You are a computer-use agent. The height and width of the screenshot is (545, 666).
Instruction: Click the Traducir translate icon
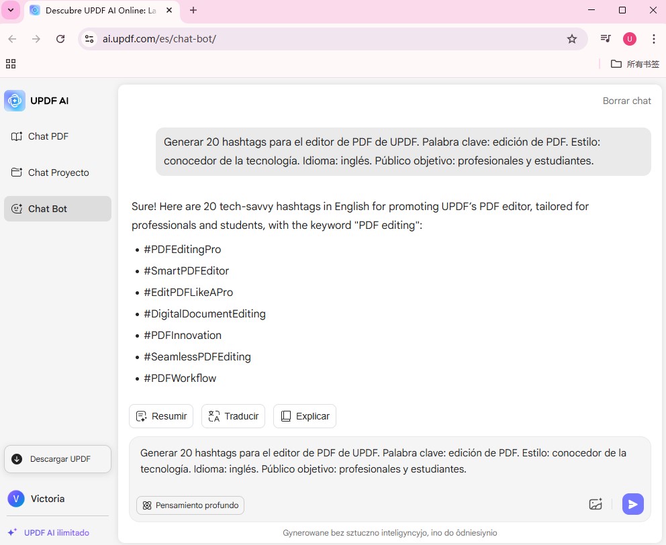click(x=214, y=416)
